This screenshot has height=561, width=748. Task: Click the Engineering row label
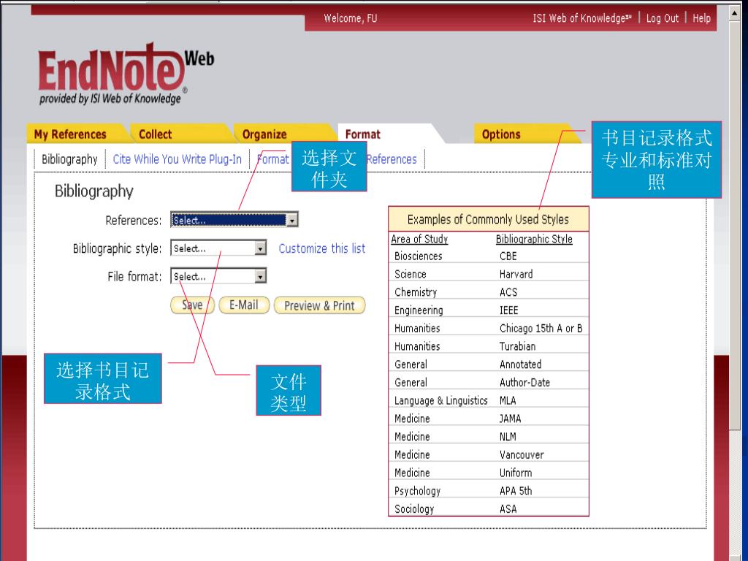(x=419, y=310)
